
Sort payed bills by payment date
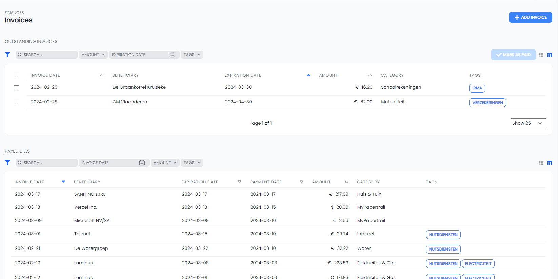302,182
